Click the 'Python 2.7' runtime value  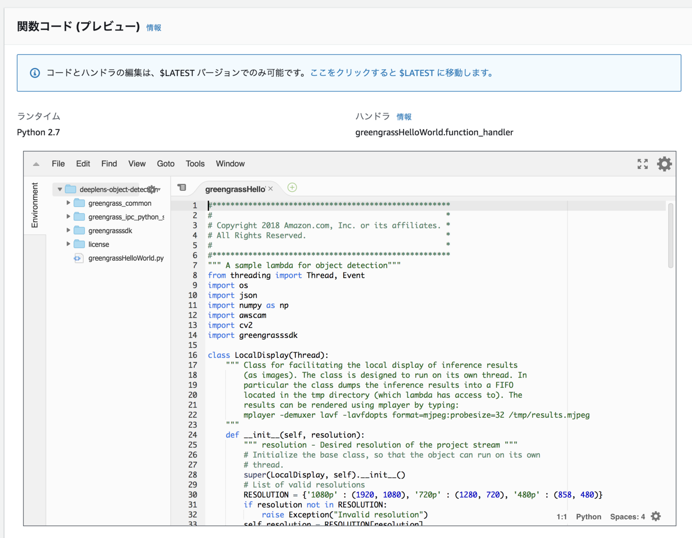(38, 132)
